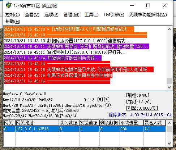Click the [引擎:0.0008天] underlined label

[142, 108]
